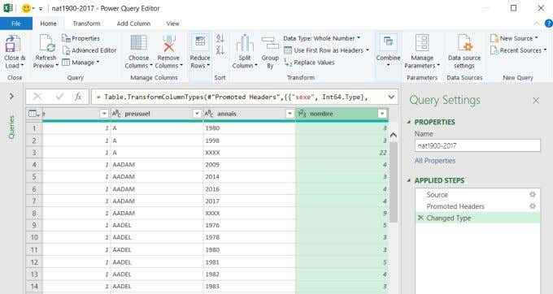Viewport: 553px width, 294px height.
Task: Collapse the APPLIED STEPS section
Action: (x=409, y=180)
